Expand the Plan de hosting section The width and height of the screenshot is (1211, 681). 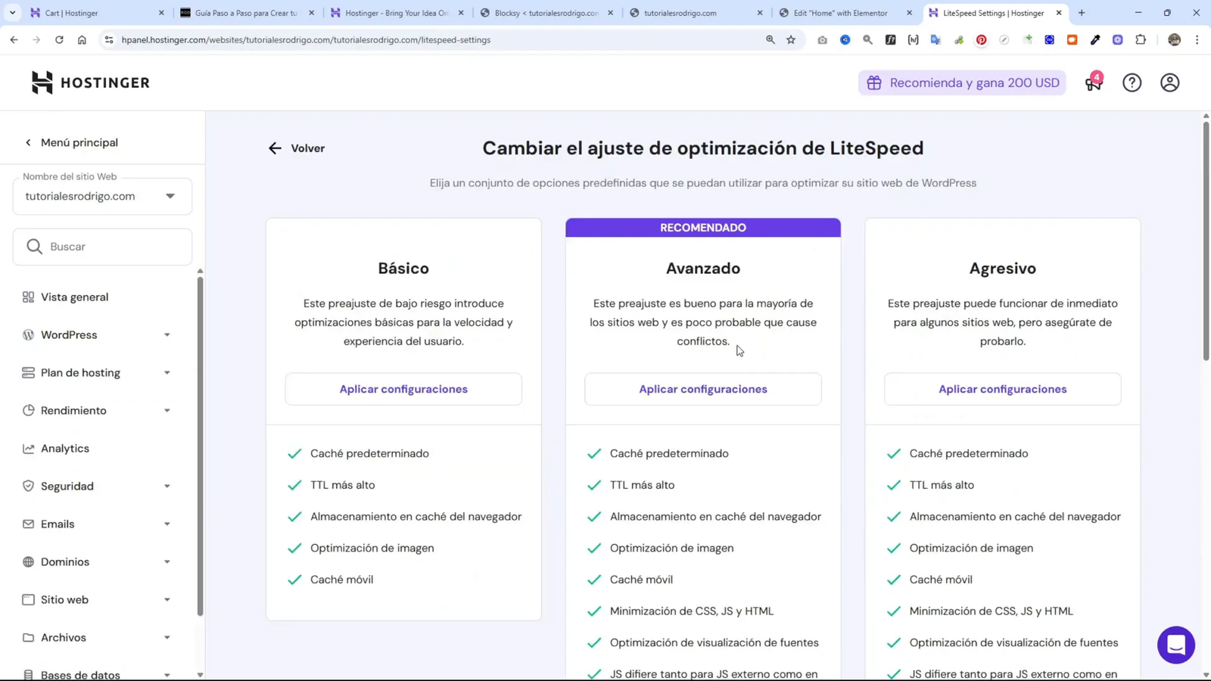click(x=167, y=372)
